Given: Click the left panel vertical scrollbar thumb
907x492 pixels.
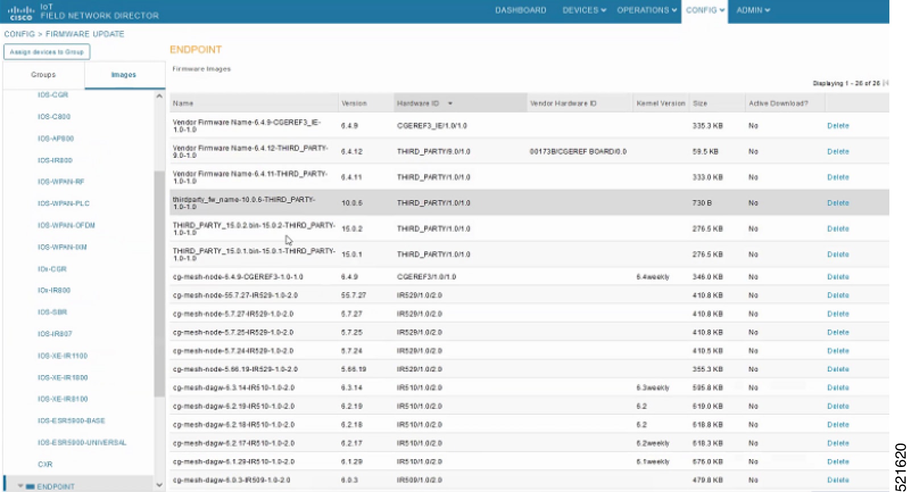Looking at the screenshot, I should tap(159, 284).
